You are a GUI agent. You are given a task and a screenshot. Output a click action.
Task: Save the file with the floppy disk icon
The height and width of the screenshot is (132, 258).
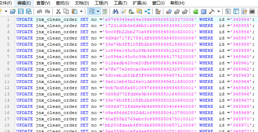point(21,11)
